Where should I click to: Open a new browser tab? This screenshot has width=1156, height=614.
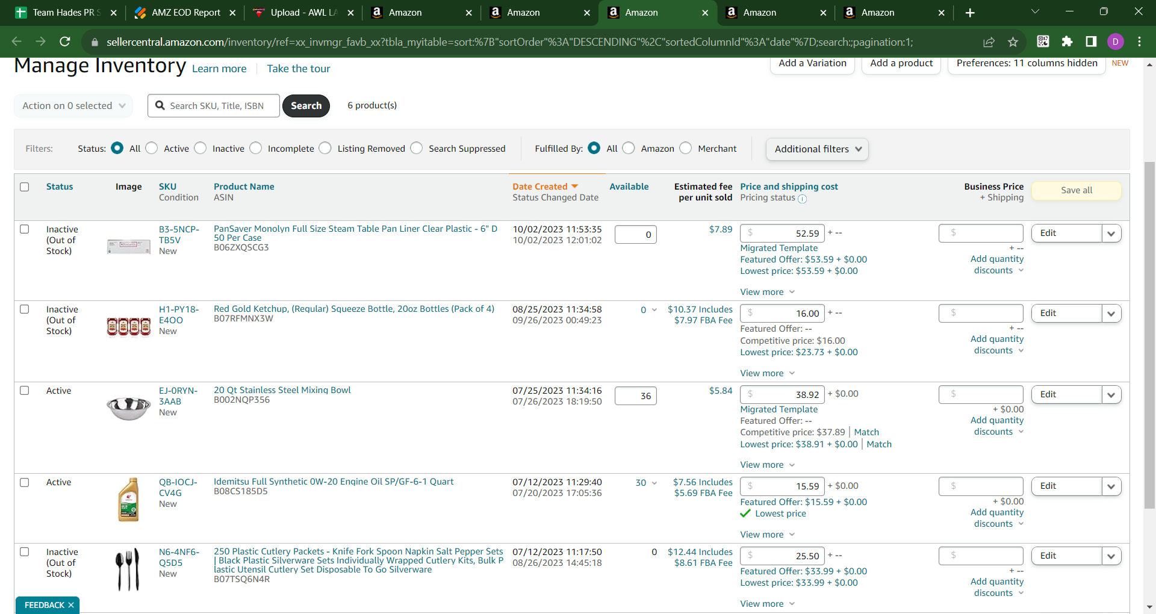(969, 13)
